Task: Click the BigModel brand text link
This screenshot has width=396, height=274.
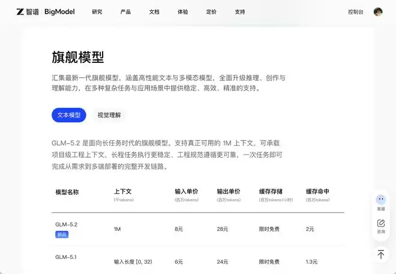Action: point(59,12)
